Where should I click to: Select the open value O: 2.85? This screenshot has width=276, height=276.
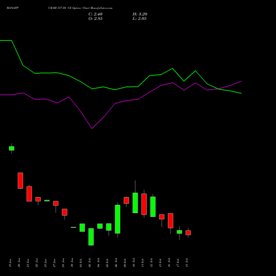point(95,19)
